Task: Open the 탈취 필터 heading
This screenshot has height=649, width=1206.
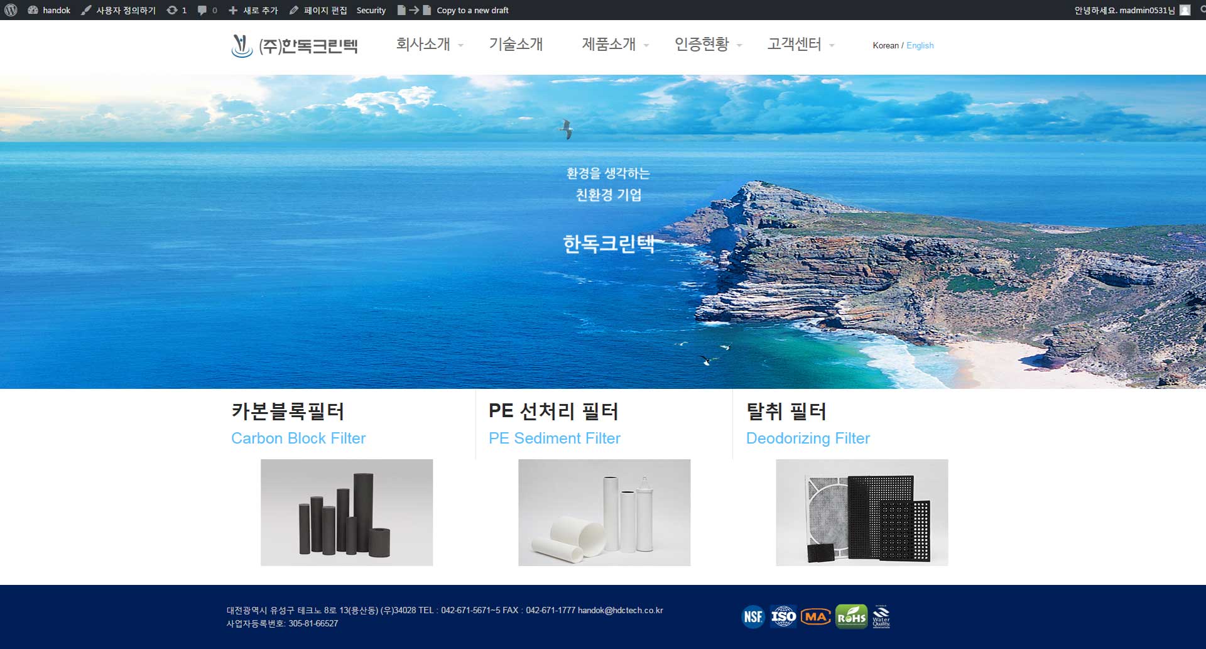Action: [x=786, y=411]
